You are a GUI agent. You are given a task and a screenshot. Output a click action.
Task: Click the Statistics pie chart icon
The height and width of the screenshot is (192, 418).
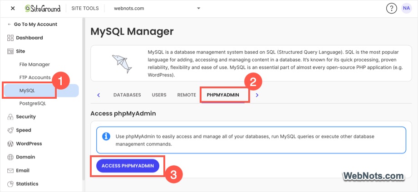point(10,184)
